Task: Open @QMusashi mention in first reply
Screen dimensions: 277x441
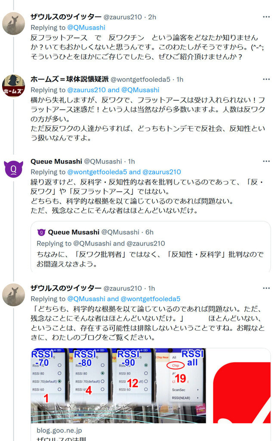Action: point(86,28)
